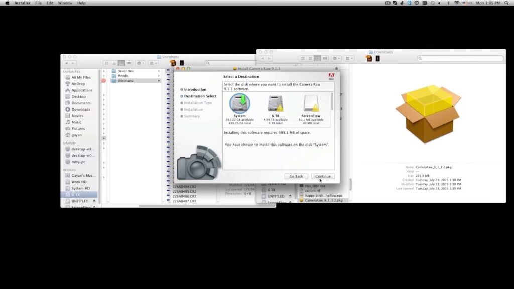The image size is (514, 289).
Task: Expand the Devon tea folder arrow
Action: pos(159,71)
